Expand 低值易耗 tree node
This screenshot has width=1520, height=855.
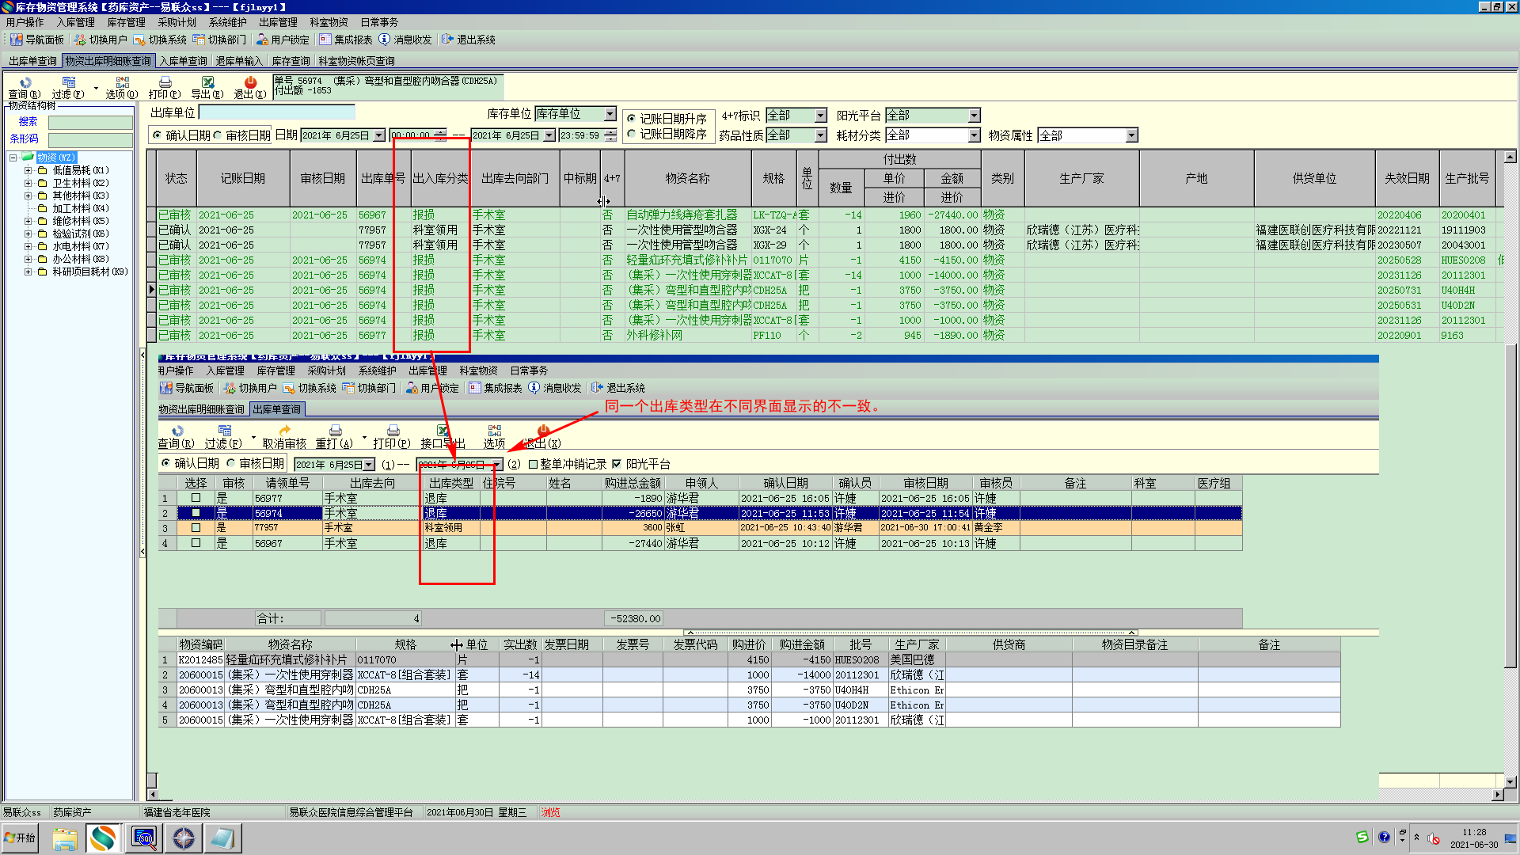(28, 170)
